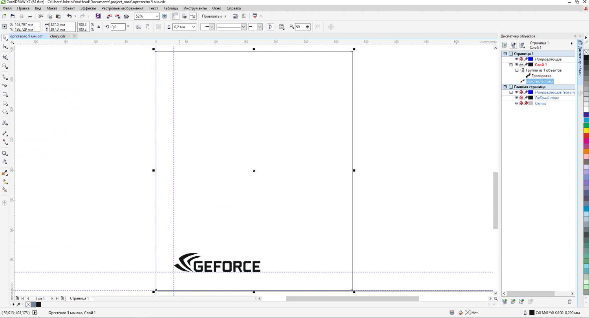Screen dimensions: 589x318
Task: Toggle the lock ratio padlock
Action: click(x=98, y=27)
